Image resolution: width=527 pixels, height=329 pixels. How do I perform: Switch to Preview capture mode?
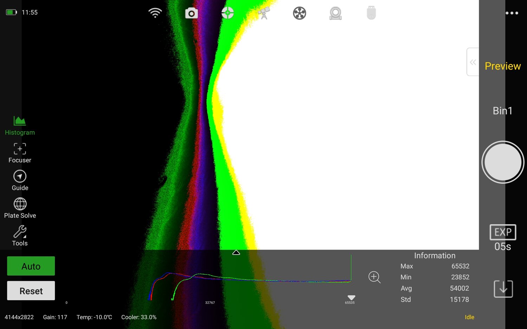503,66
